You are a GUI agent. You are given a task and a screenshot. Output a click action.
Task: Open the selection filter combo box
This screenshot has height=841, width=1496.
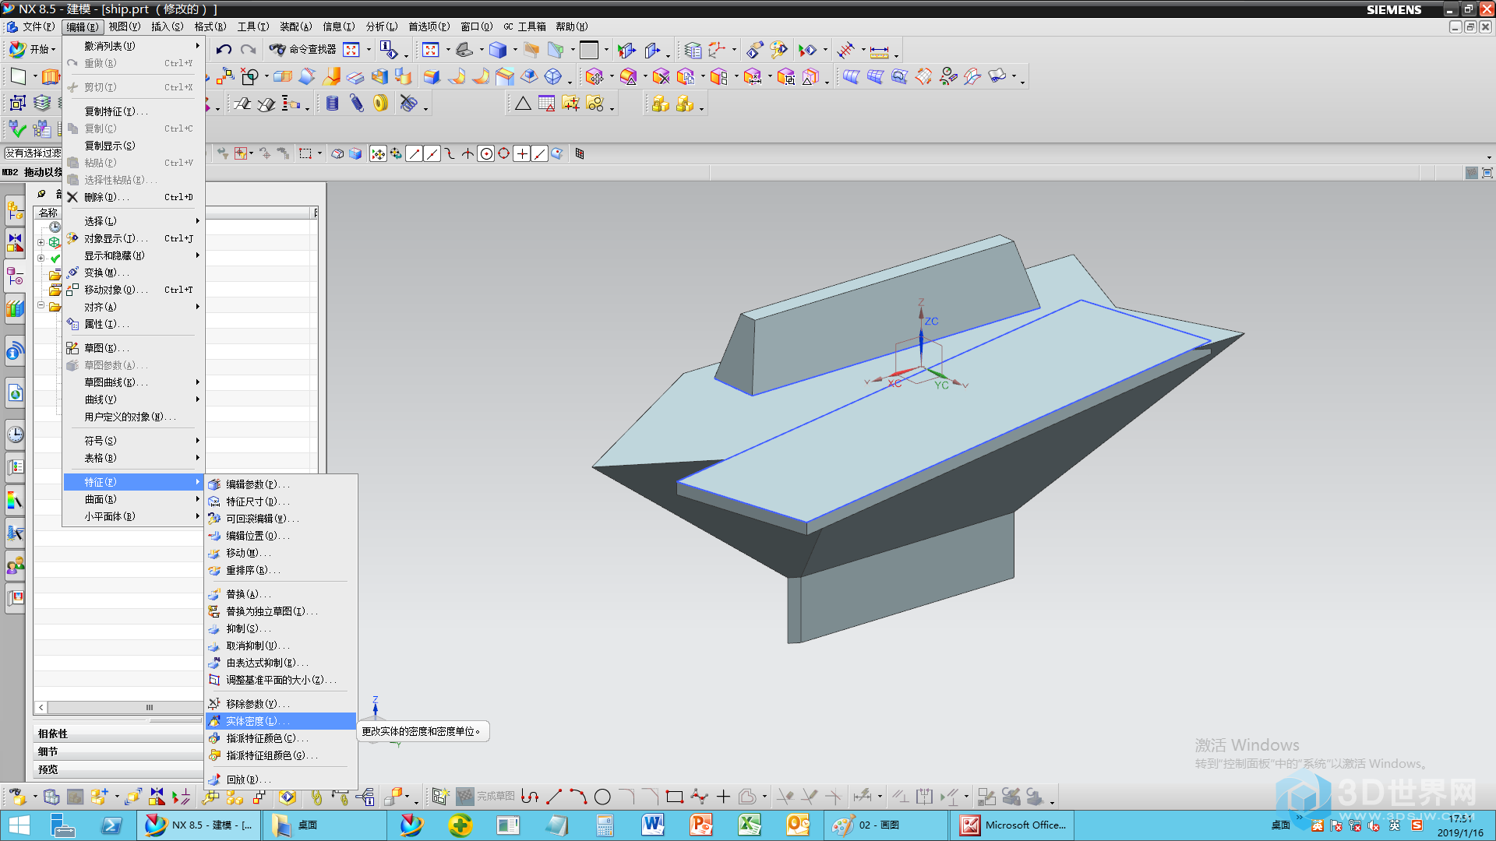point(33,153)
